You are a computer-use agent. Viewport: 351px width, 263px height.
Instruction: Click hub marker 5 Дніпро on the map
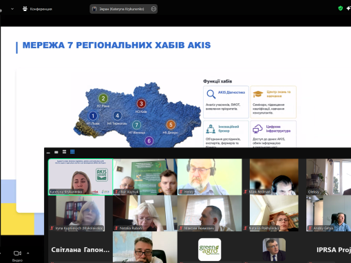[x=171, y=125]
